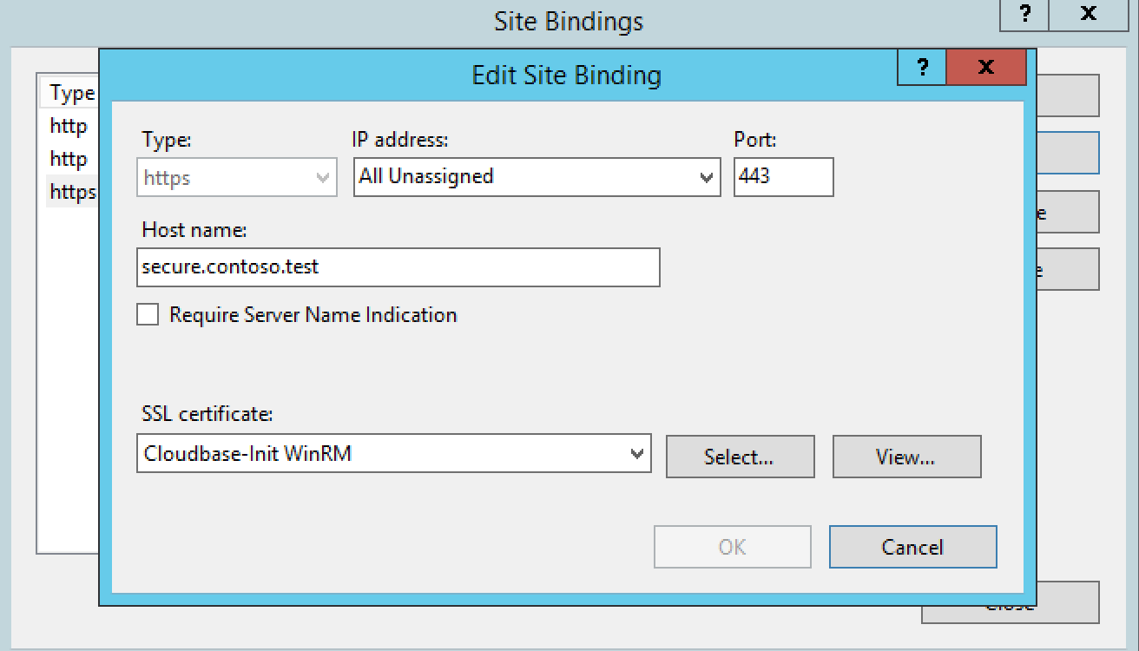The width and height of the screenshot is (1139, 651).
Task: Click the red X on Edit Site Binding
Action: click(x=986, y=68)
